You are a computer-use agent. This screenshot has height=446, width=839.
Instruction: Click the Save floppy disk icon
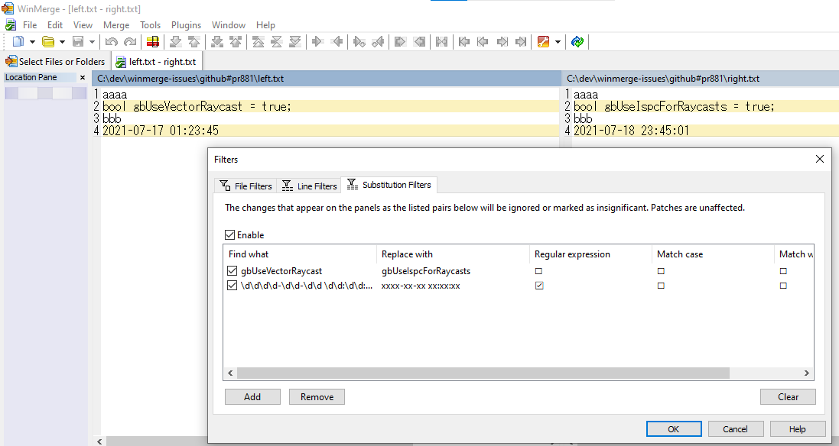click(x=78, y=42)
